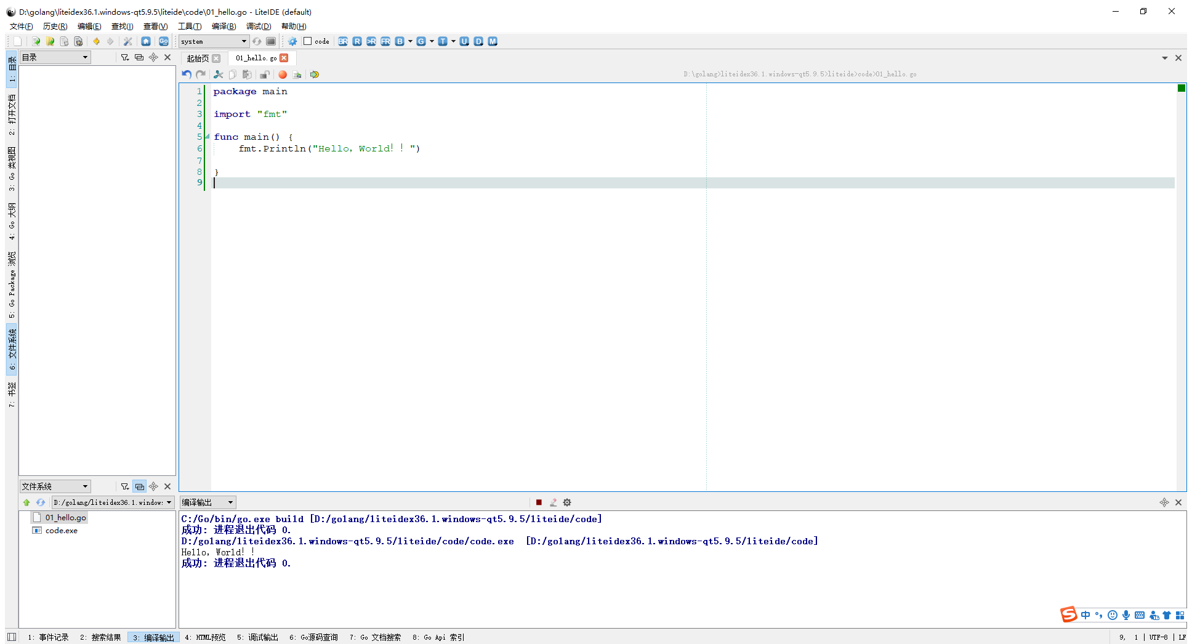Screen dimensions: 1192x644
Task: Go up one directory with the green arrow
Action: coord(26,502)
